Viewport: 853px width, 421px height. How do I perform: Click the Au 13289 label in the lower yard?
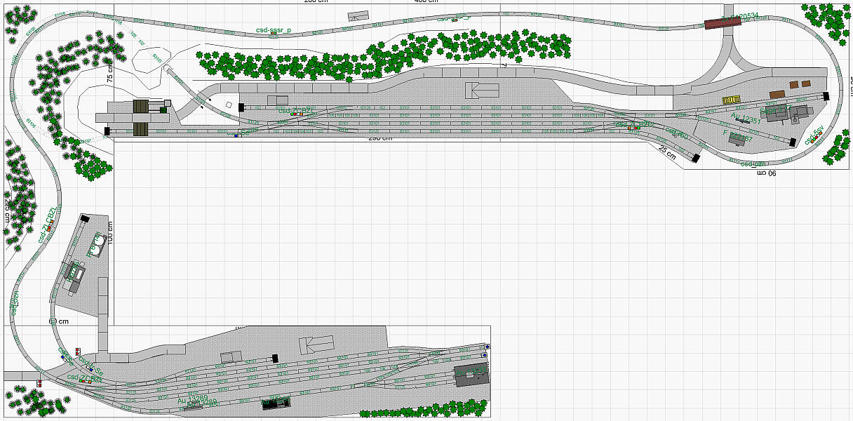point(192,400)
